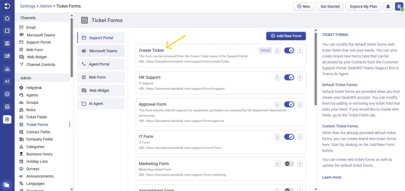Disable the HR Support form toggle
This screenshot has width=405, height=191.
click(x=289, y=77)
